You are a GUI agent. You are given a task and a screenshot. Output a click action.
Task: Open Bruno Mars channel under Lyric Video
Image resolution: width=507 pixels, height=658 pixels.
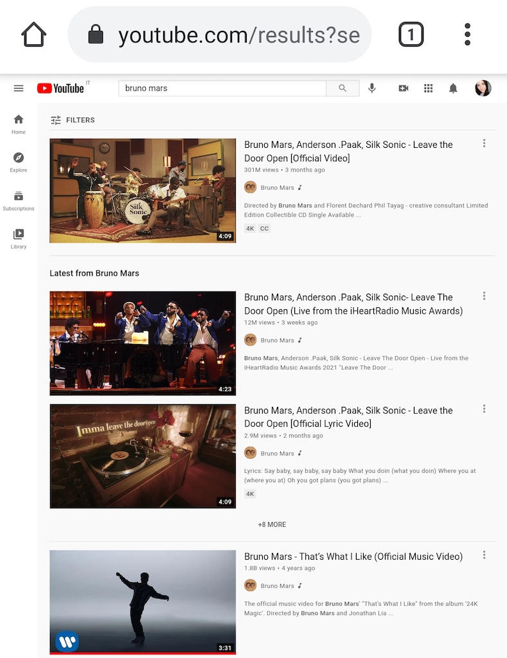point(277,453)
